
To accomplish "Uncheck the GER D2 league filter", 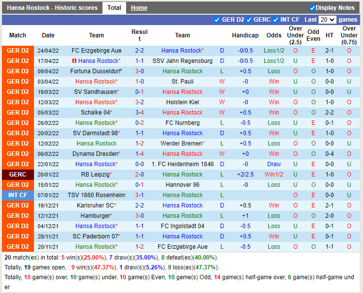I will pyautogui.click(x=217, y=20).
